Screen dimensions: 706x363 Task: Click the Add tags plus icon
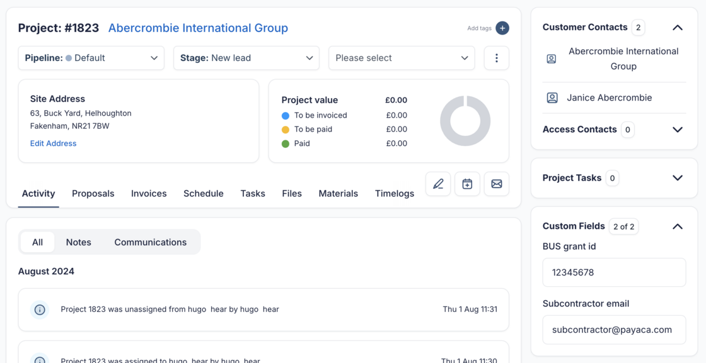502,28
